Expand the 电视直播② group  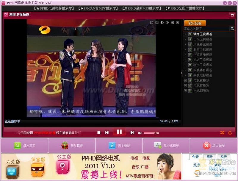185,86
